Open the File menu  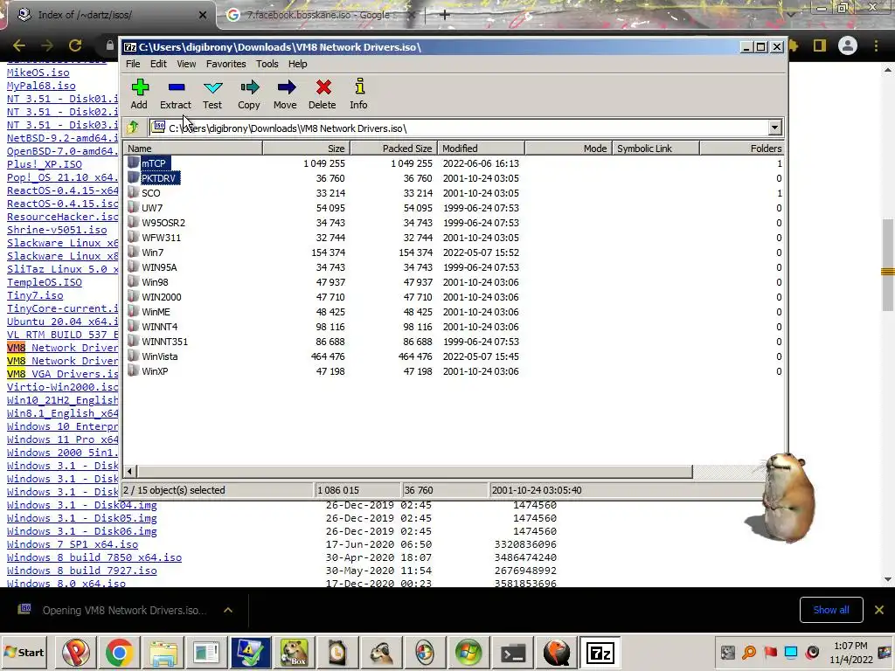[133, 64]
